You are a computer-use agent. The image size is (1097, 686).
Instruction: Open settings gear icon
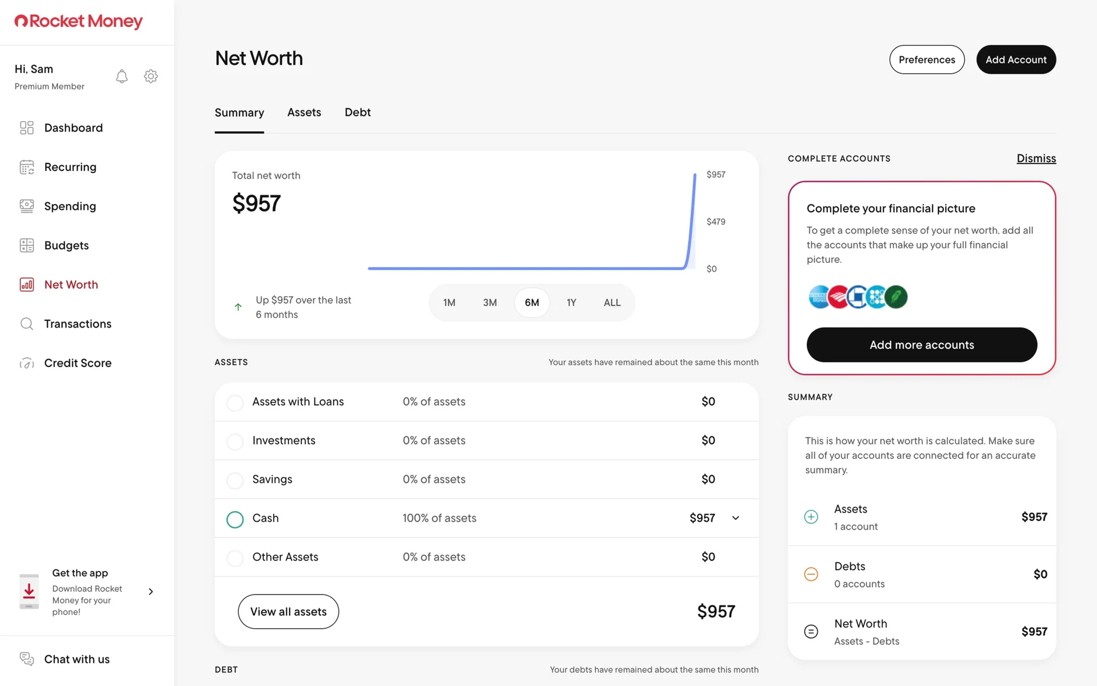[151, 76]
